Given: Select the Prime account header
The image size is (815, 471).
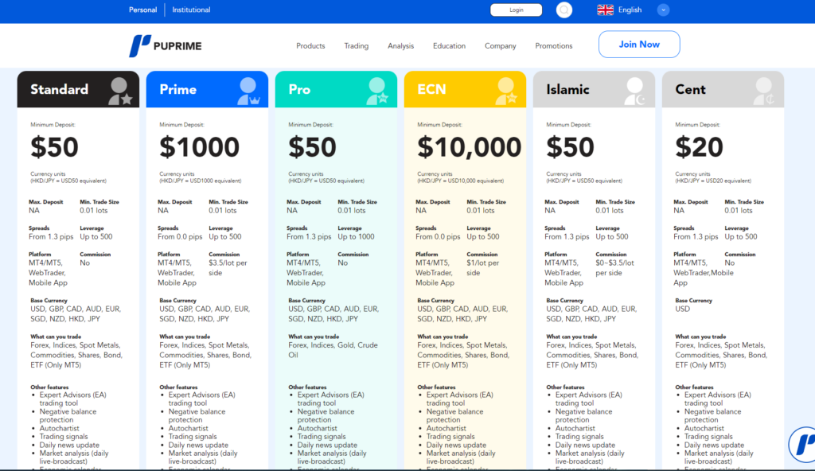Looking at the screenshot, I should tap(207, 89).
